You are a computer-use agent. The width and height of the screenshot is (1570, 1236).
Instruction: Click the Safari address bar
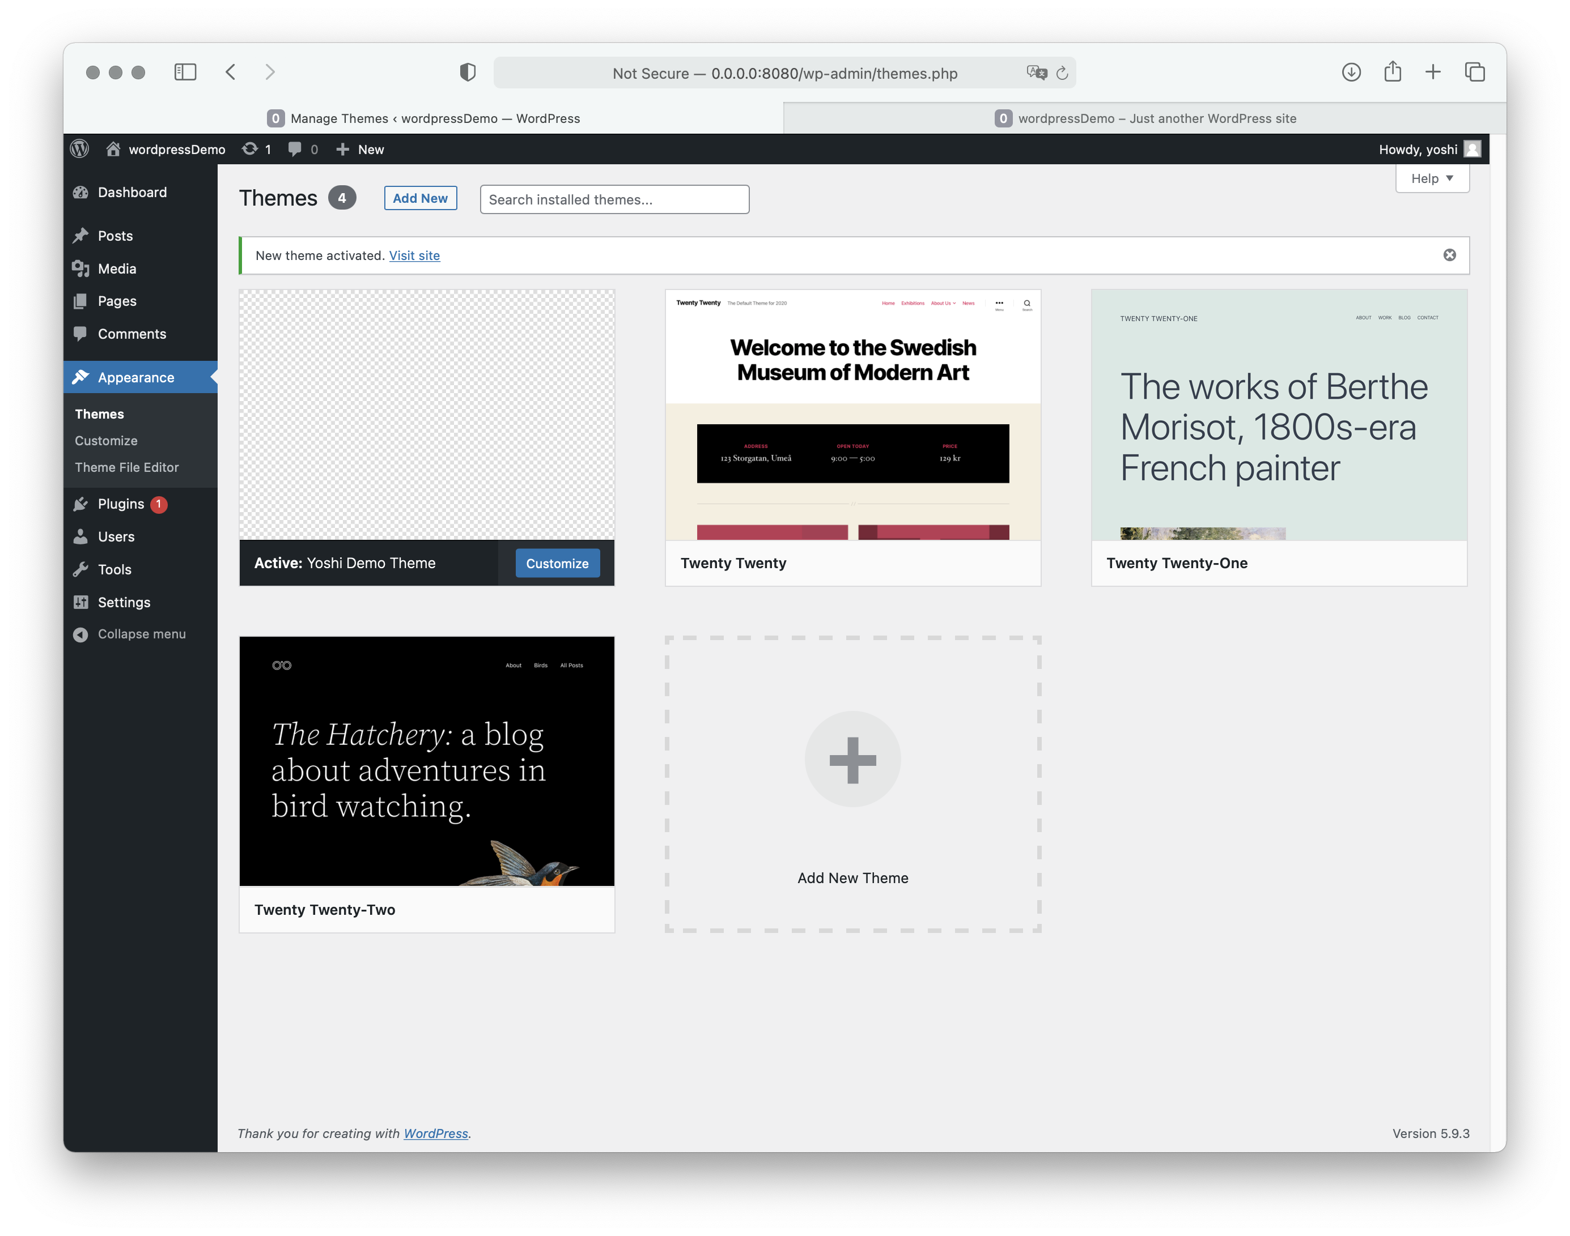784,73
